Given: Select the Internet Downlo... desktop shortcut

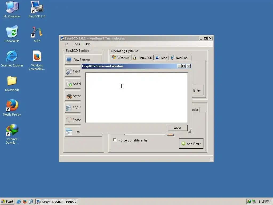Looking at the screenshot, I should [12, 134].
